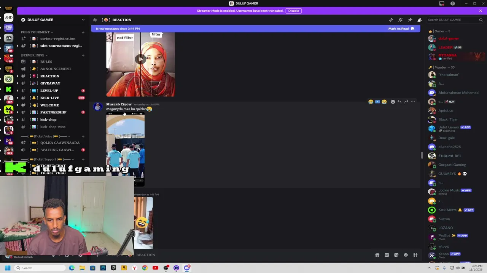Click the Search DULUF GAMER field
Screen dimensions: 487x273
[455, 20]
